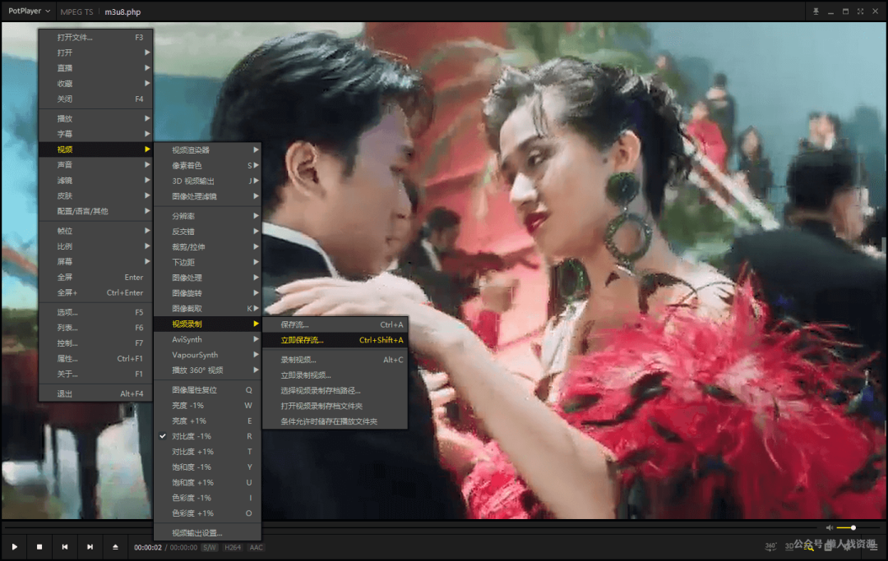
Task: Expand the 收藏 submenu
Action: point(95,84)
